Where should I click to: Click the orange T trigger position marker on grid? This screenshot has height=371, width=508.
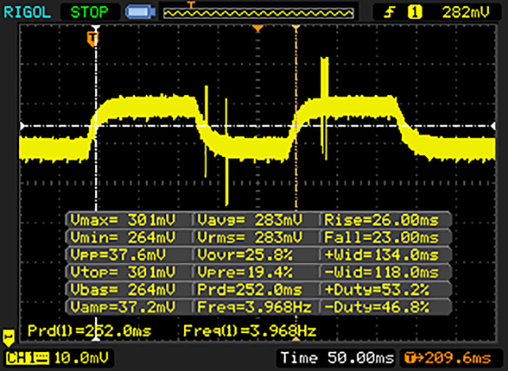93,39
